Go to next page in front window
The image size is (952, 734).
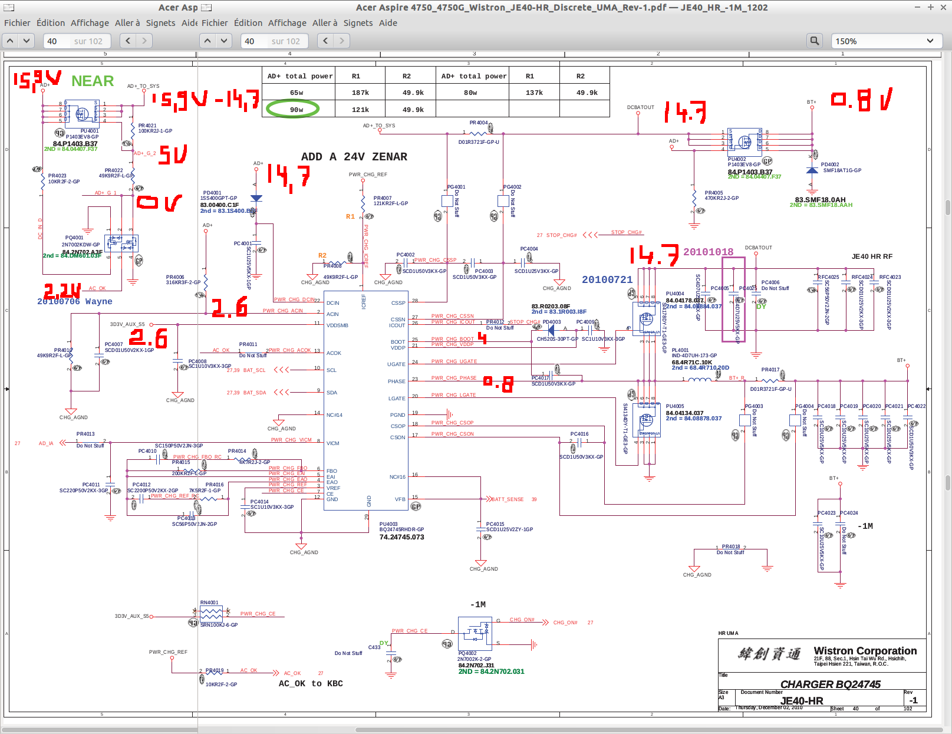pos(224,41)
